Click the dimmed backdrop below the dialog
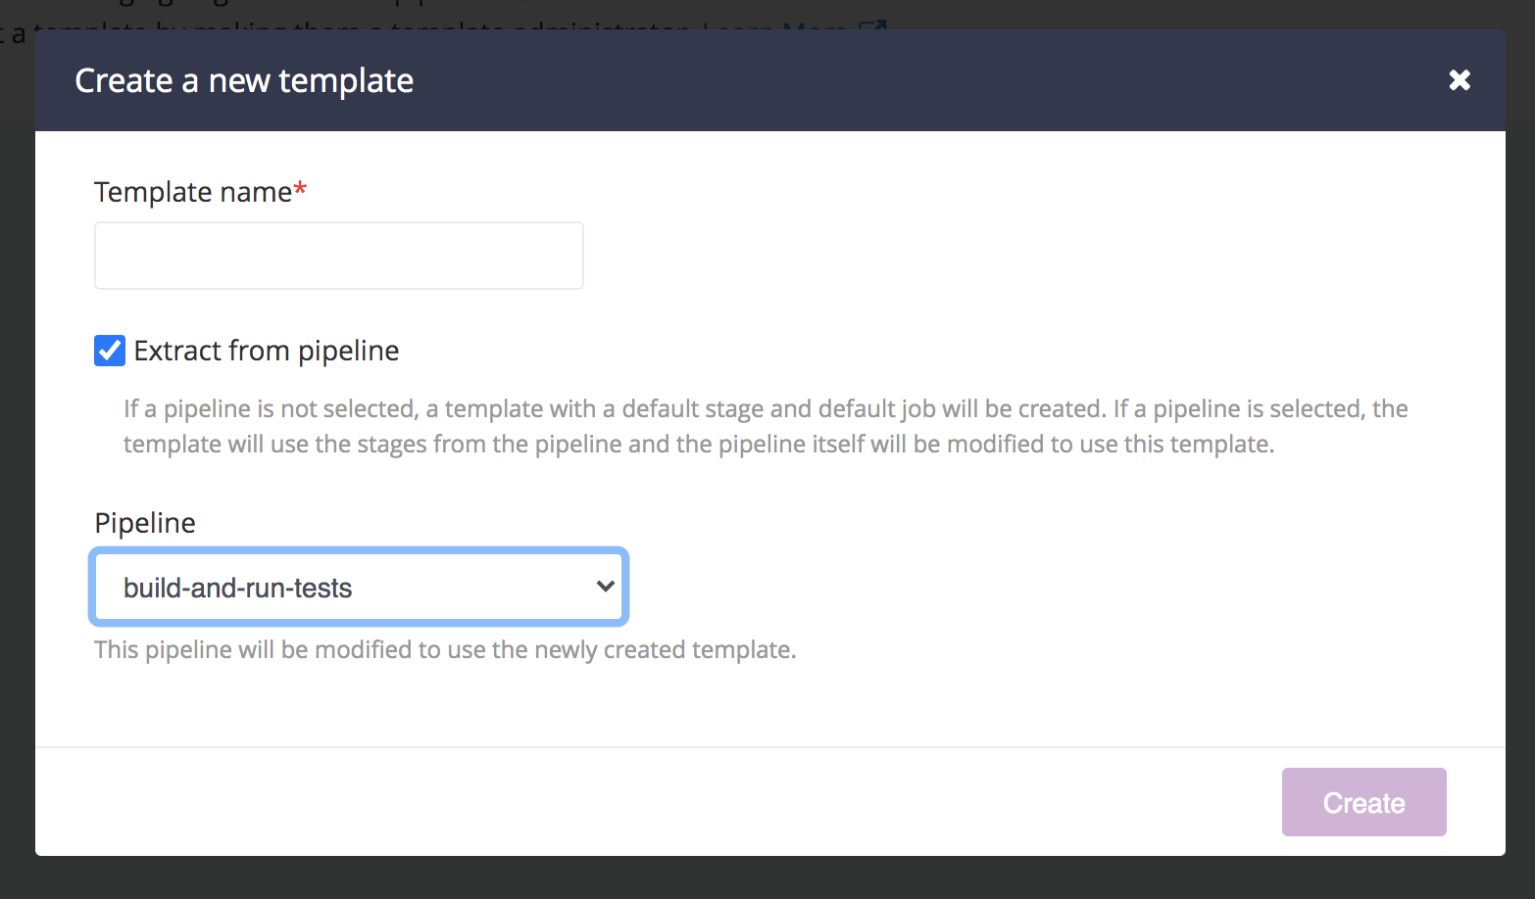Image resolution: width=1535 pixels, height=899 pixels. pyautogui.click(x=767, y=878)
